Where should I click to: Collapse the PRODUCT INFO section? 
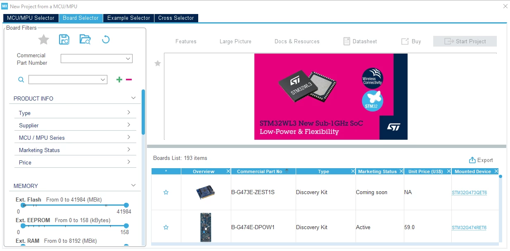click(x=133, y=98)
